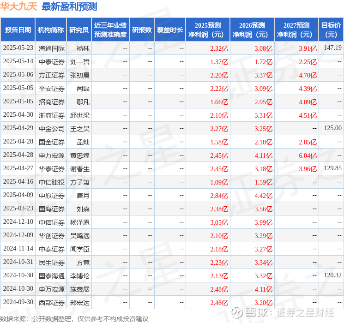The image size is (344, 323).
Task: Select the 海通国际 institution cell
Action: click(52, 48)
